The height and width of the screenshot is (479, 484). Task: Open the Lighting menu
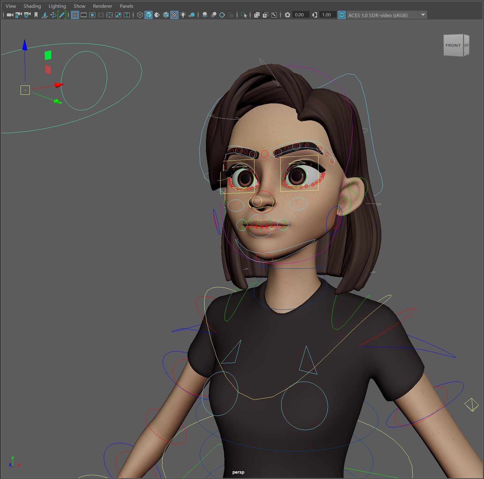point(57,6)
